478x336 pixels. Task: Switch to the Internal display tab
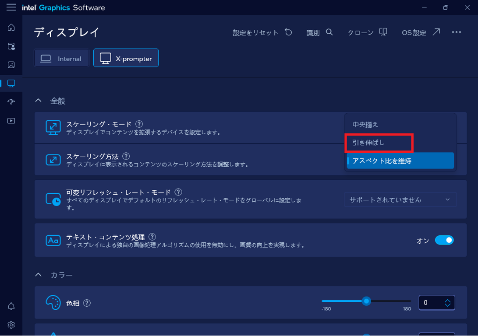pyautogui.click(x=61, y=58)
